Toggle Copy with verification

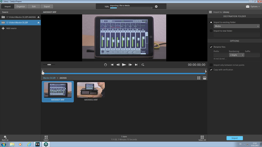tap(211, 70)
